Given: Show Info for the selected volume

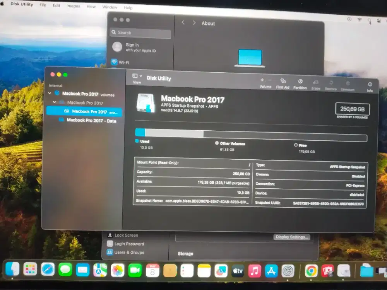Looking at the screenshot, I should point(370,87).
